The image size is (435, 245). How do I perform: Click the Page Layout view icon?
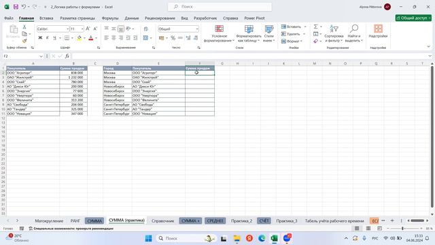pos(368,229)
